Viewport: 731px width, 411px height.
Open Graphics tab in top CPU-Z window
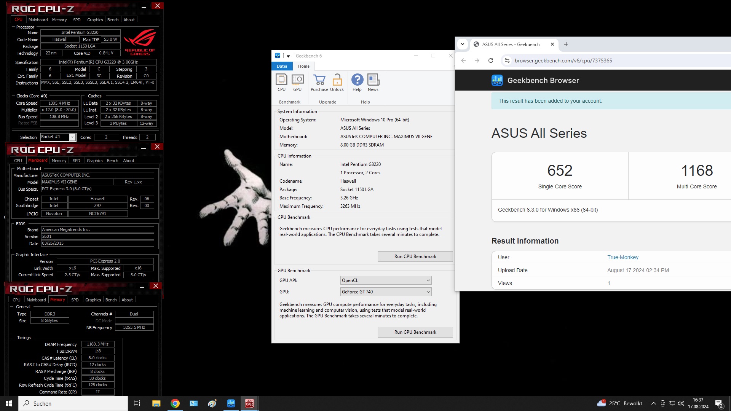pyautogui.click(x=95, y=20)
